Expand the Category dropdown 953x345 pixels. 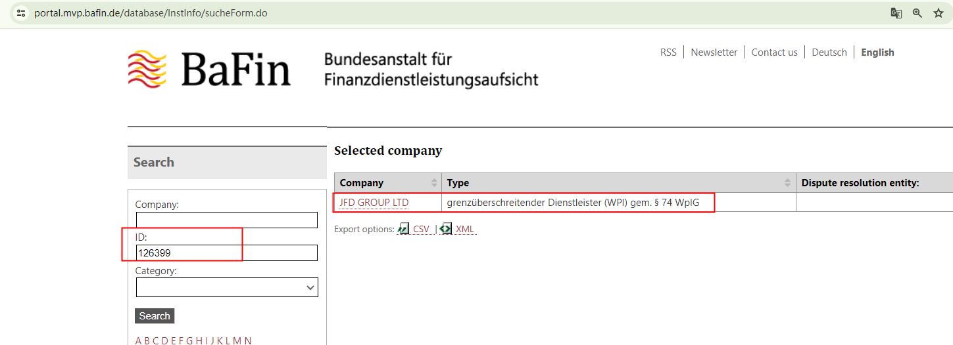227,287
